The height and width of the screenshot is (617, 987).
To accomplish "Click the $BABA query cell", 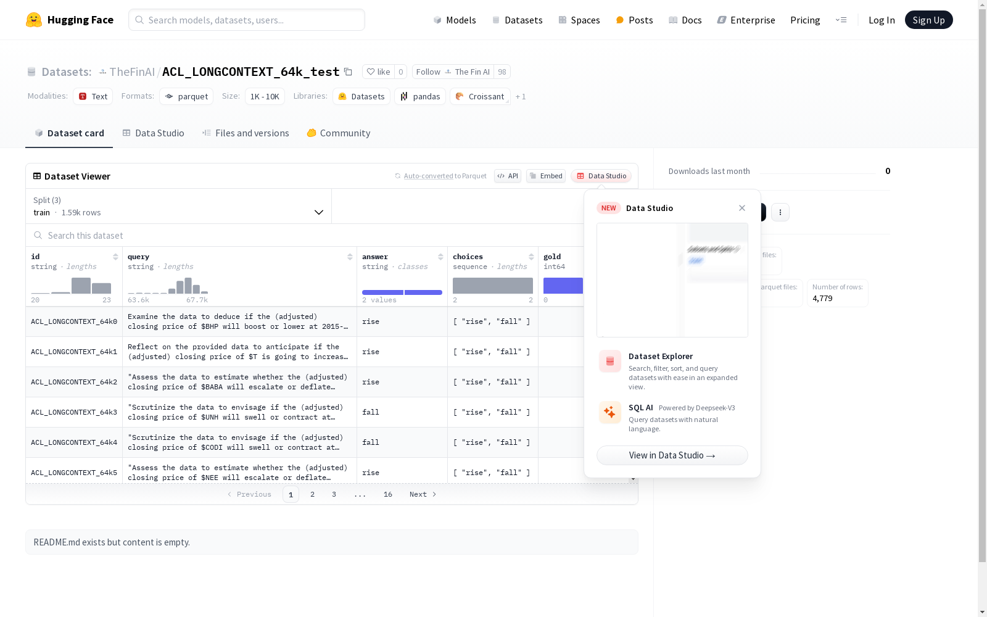I will point(239,382).
